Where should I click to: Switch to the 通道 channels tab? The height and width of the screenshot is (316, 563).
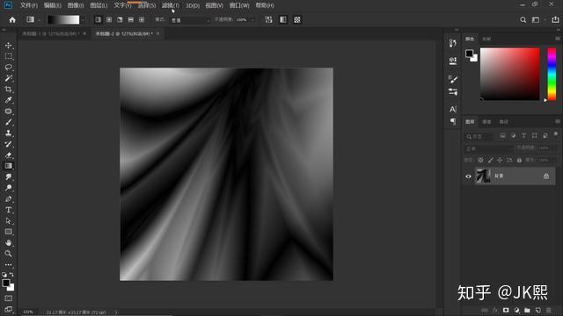(486, 122)
